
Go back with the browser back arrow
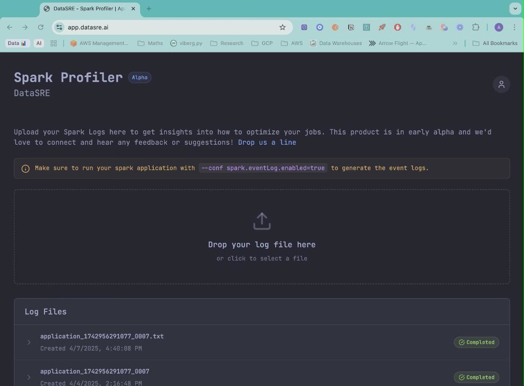pos(9,27)
